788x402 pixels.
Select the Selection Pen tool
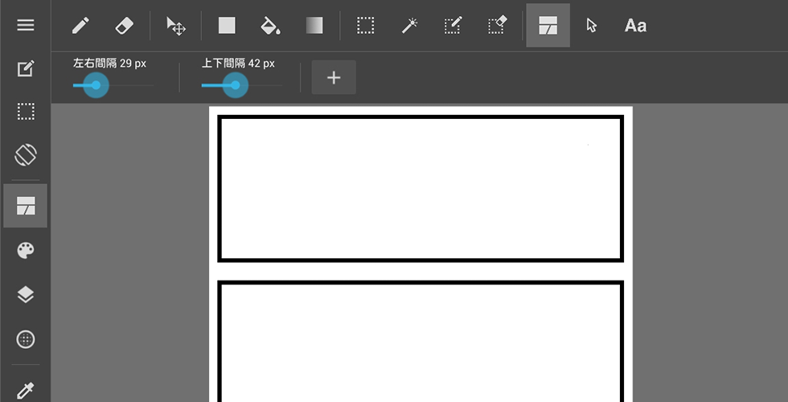[454, 26]
